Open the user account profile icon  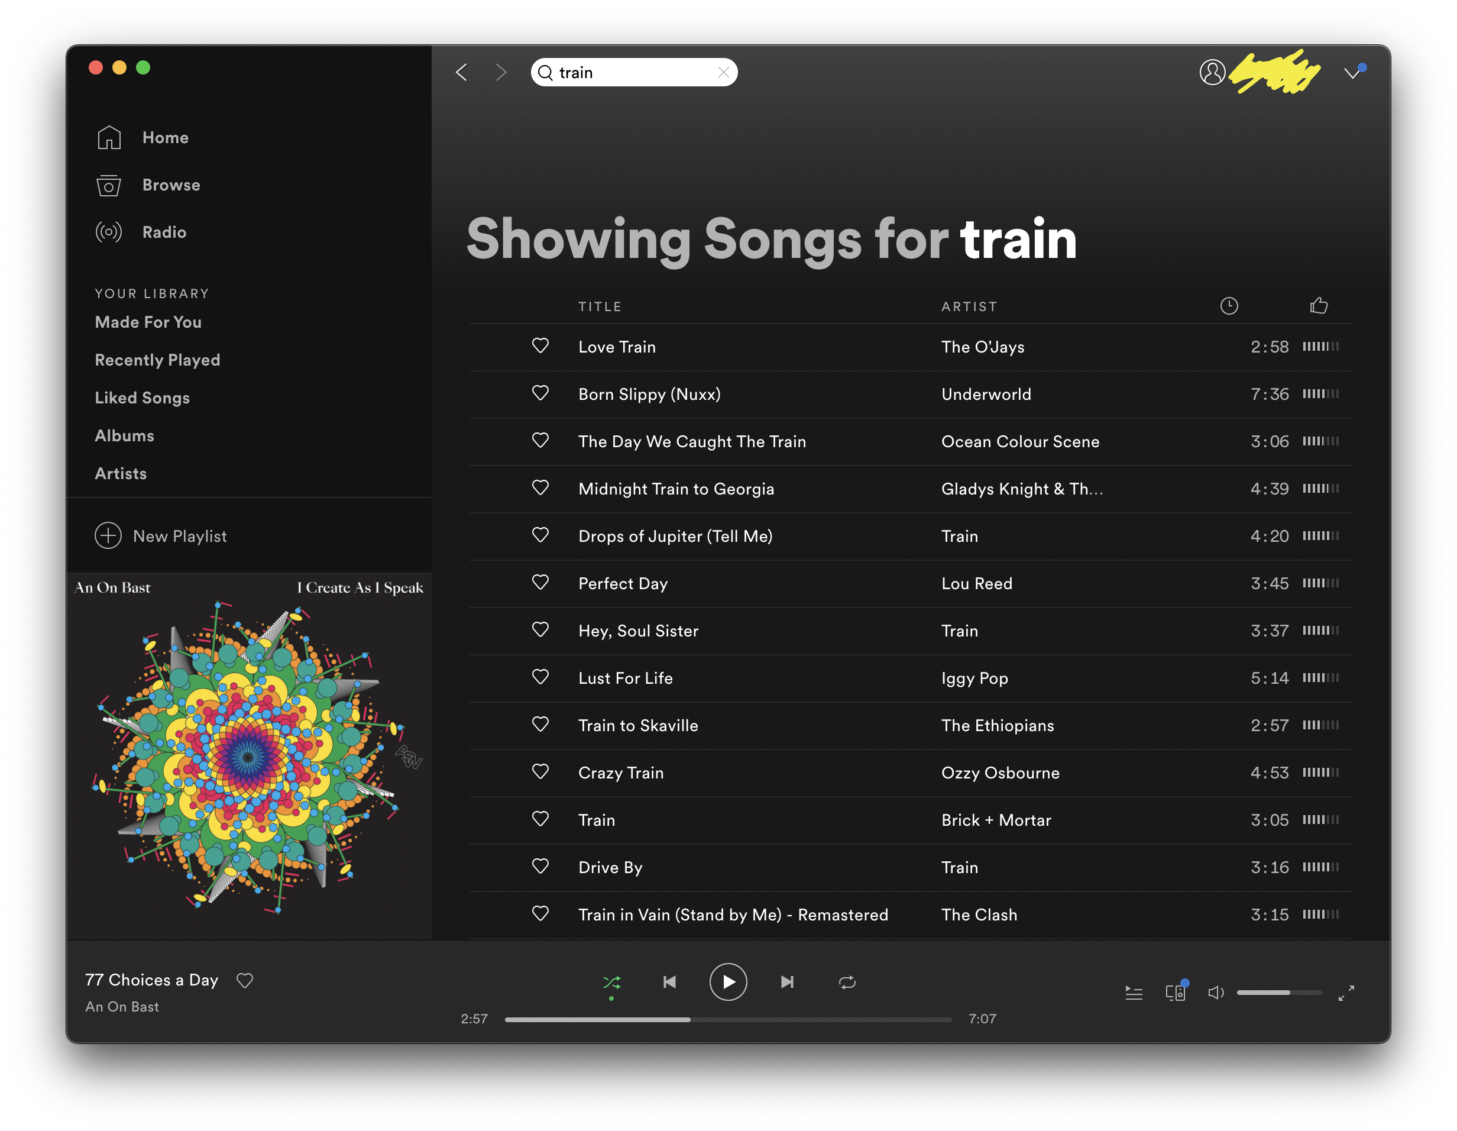(x=1213, y=72)
